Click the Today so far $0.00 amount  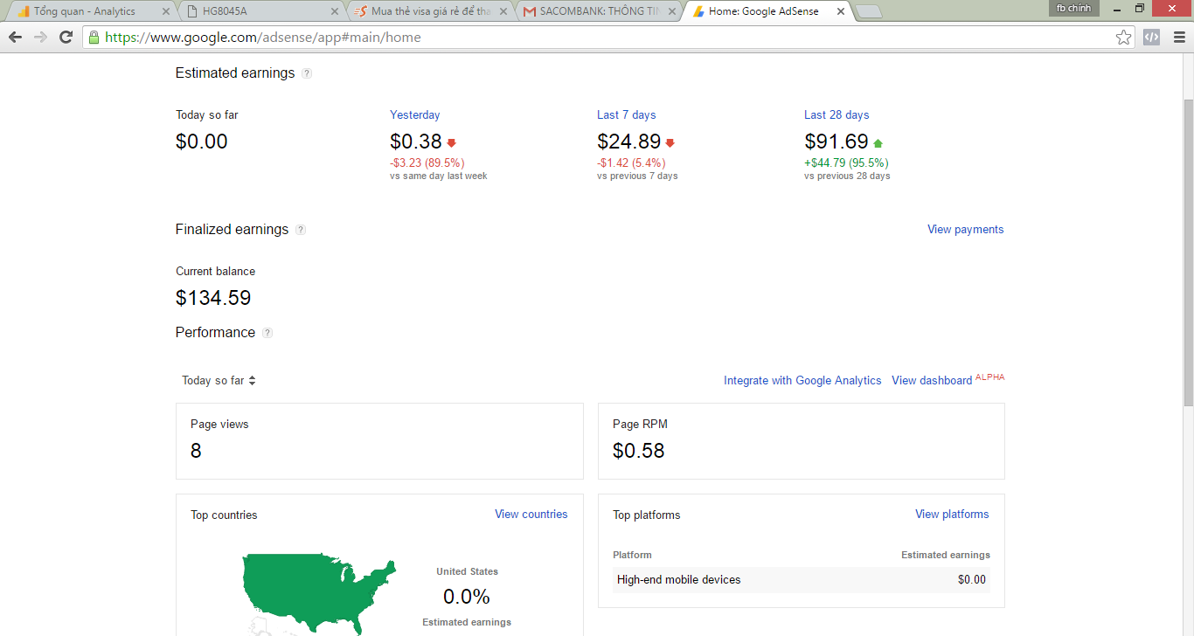201,142
